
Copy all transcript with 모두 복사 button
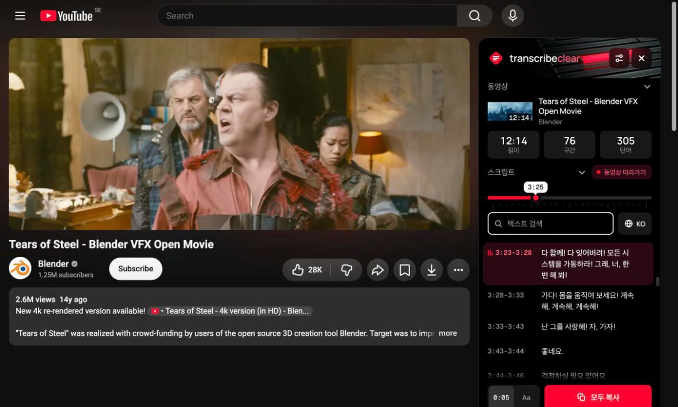[x=598, y=397]
